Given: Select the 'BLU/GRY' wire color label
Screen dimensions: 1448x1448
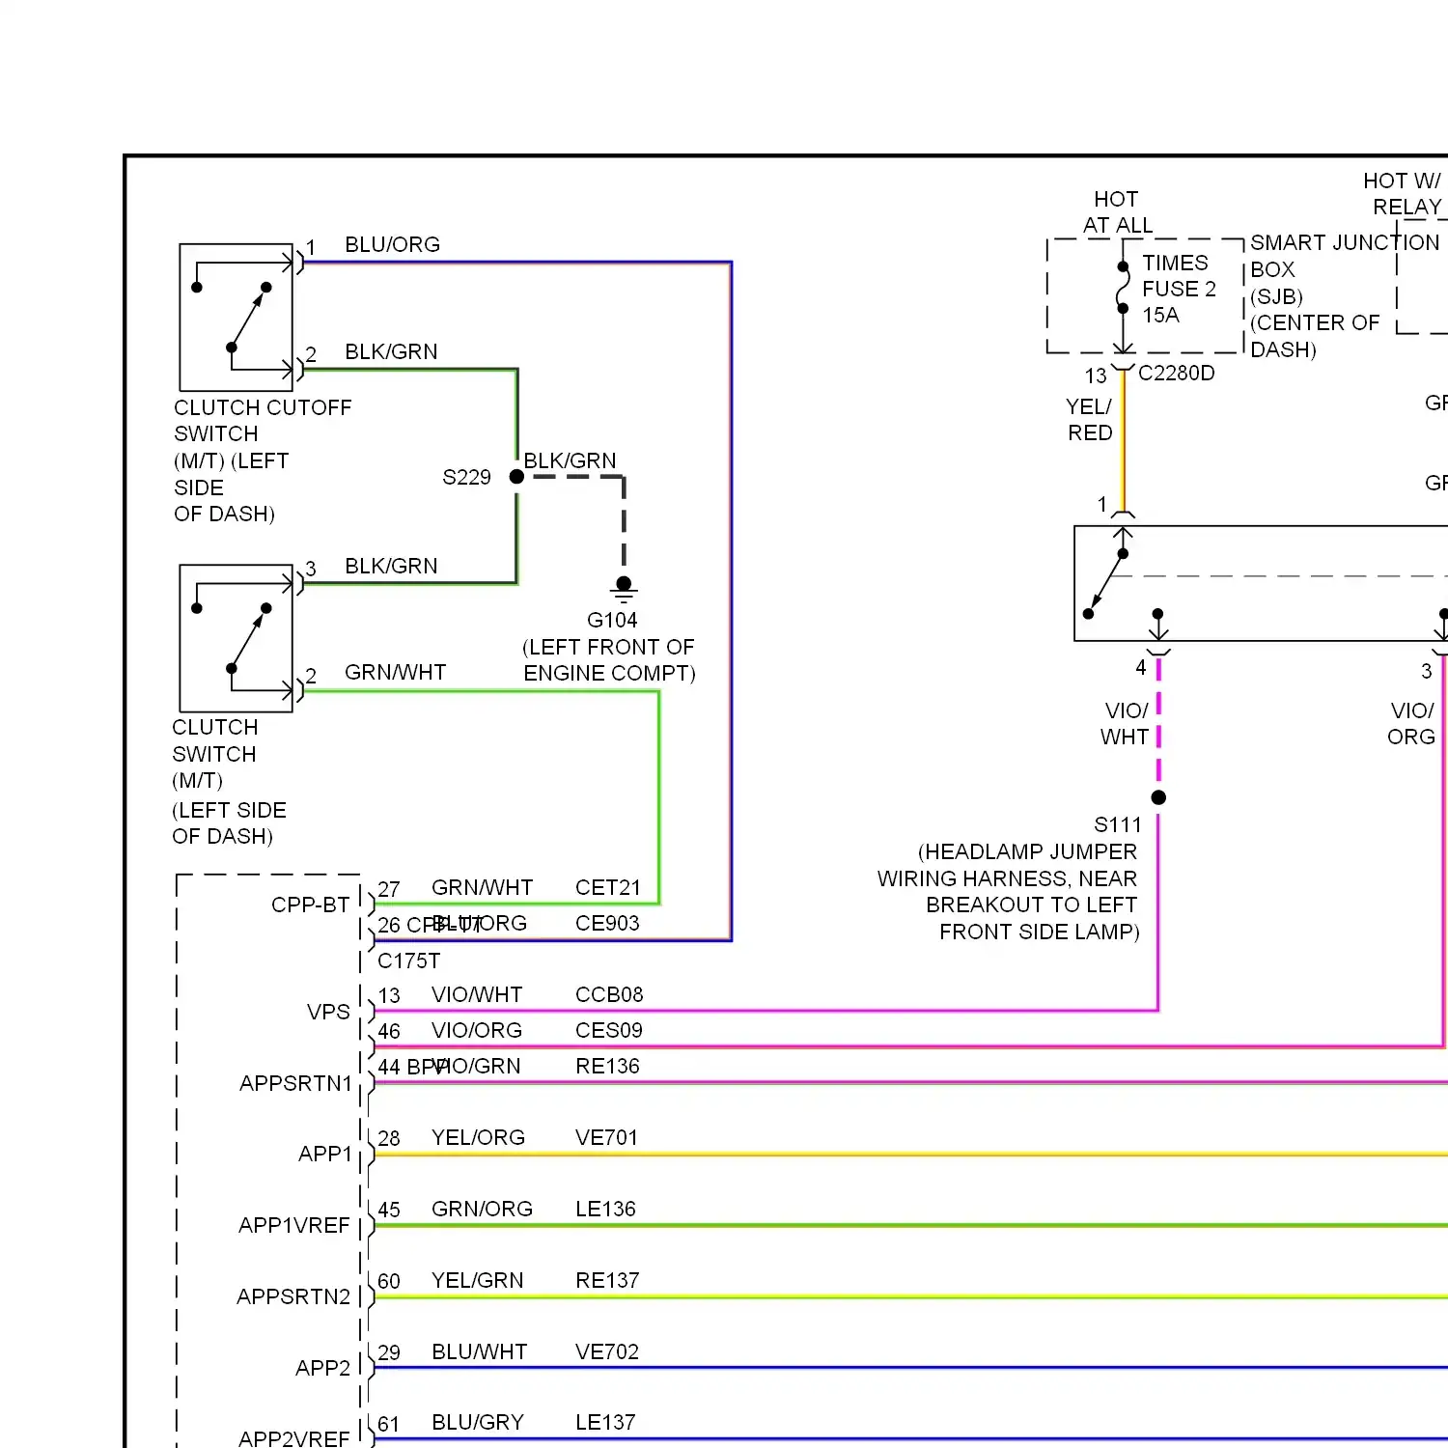Looking at the screenshot, I should point(478,1422).
